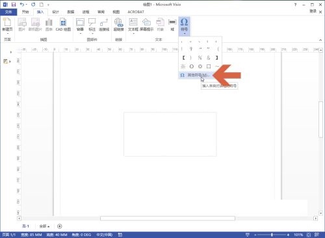Click the 文本框 (Text Box) icon
Image resolution: width=325 pixels, height=238 pixels.
click(x=133, y=22)
